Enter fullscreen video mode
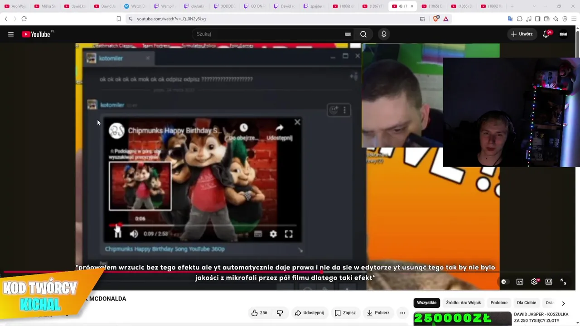 [563, 282]
